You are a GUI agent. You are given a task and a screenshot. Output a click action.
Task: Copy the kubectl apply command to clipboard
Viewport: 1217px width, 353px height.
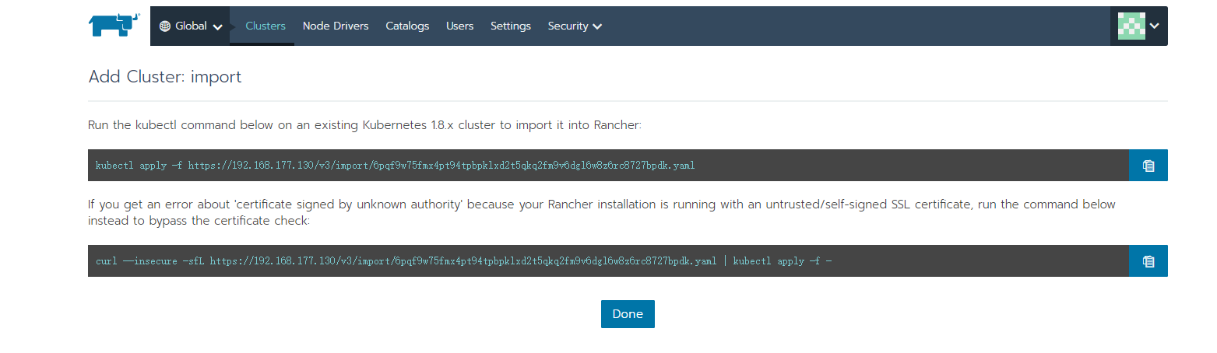pos(1148,165)
